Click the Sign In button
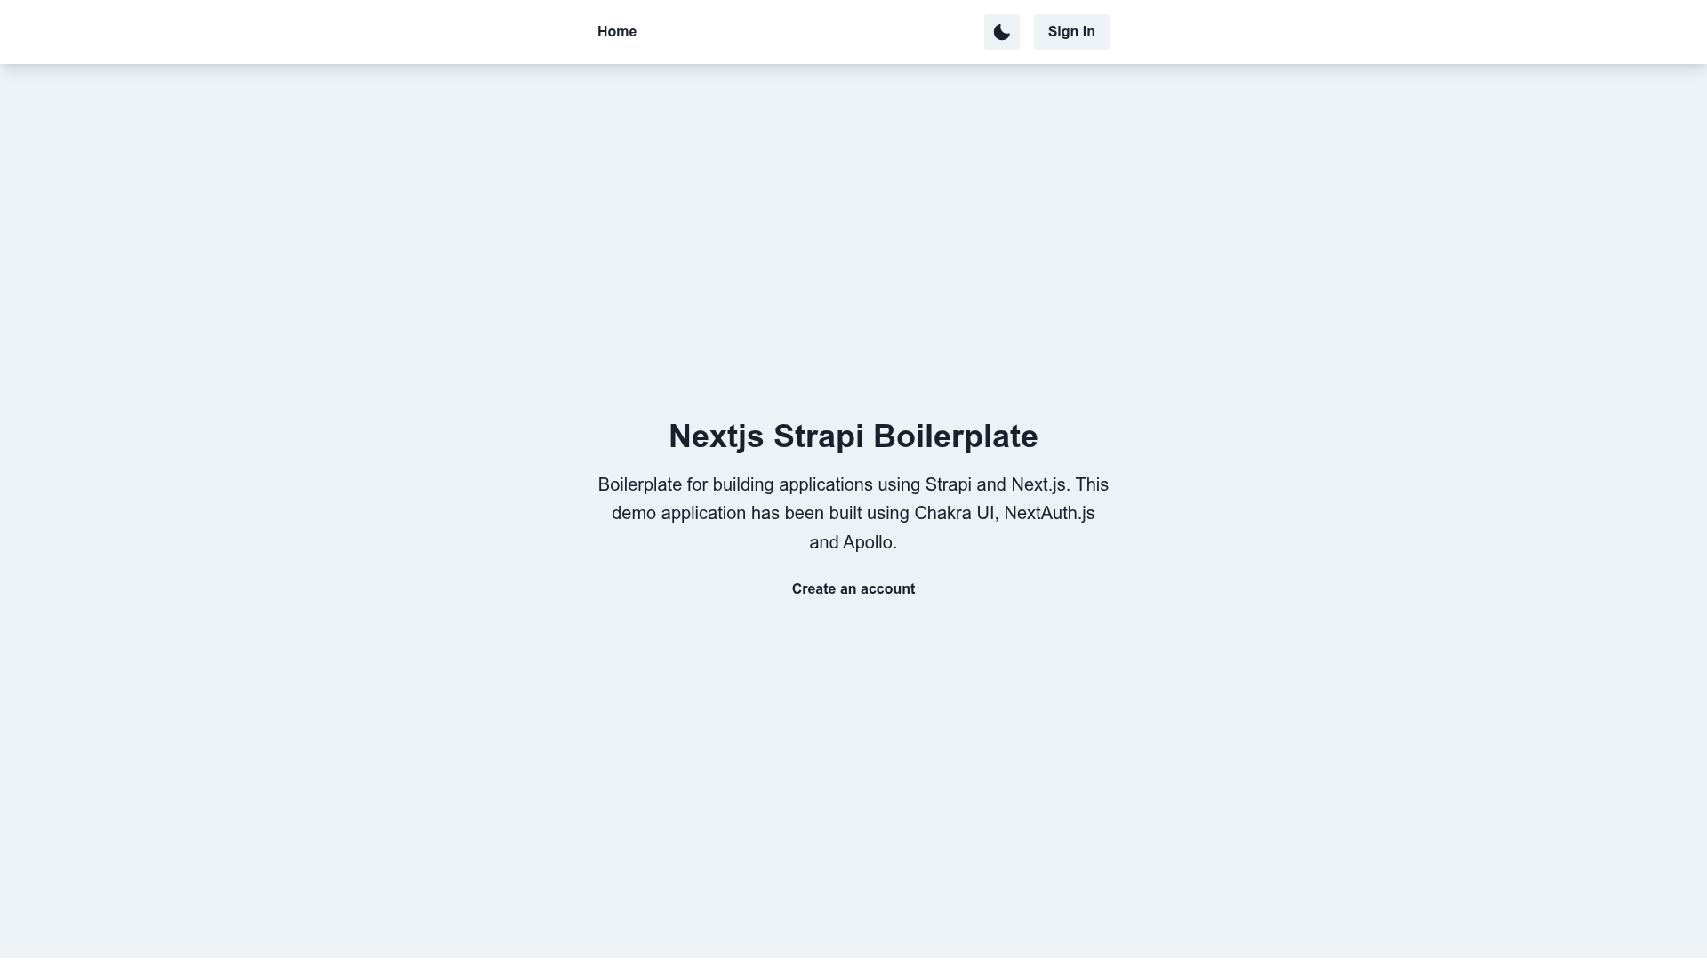The height and width of the screenshot is (960, 1707). click(x=1071, y=32)
